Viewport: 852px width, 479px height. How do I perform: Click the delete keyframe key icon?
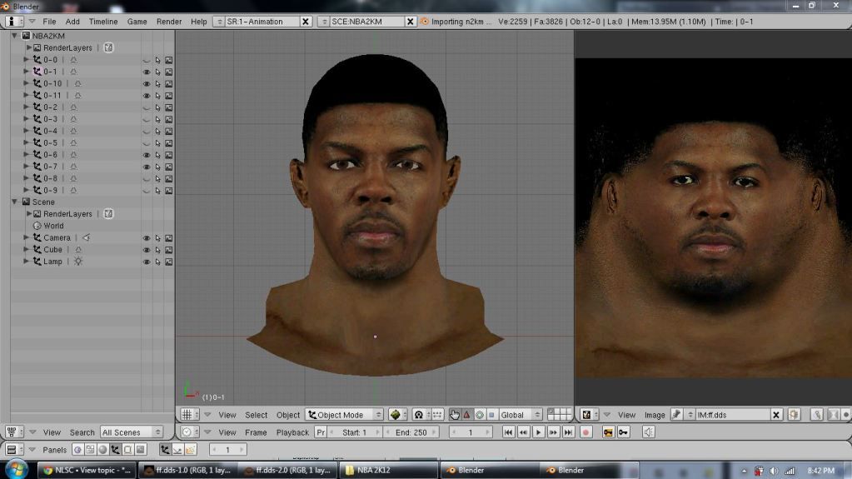[x=623, y=432]
